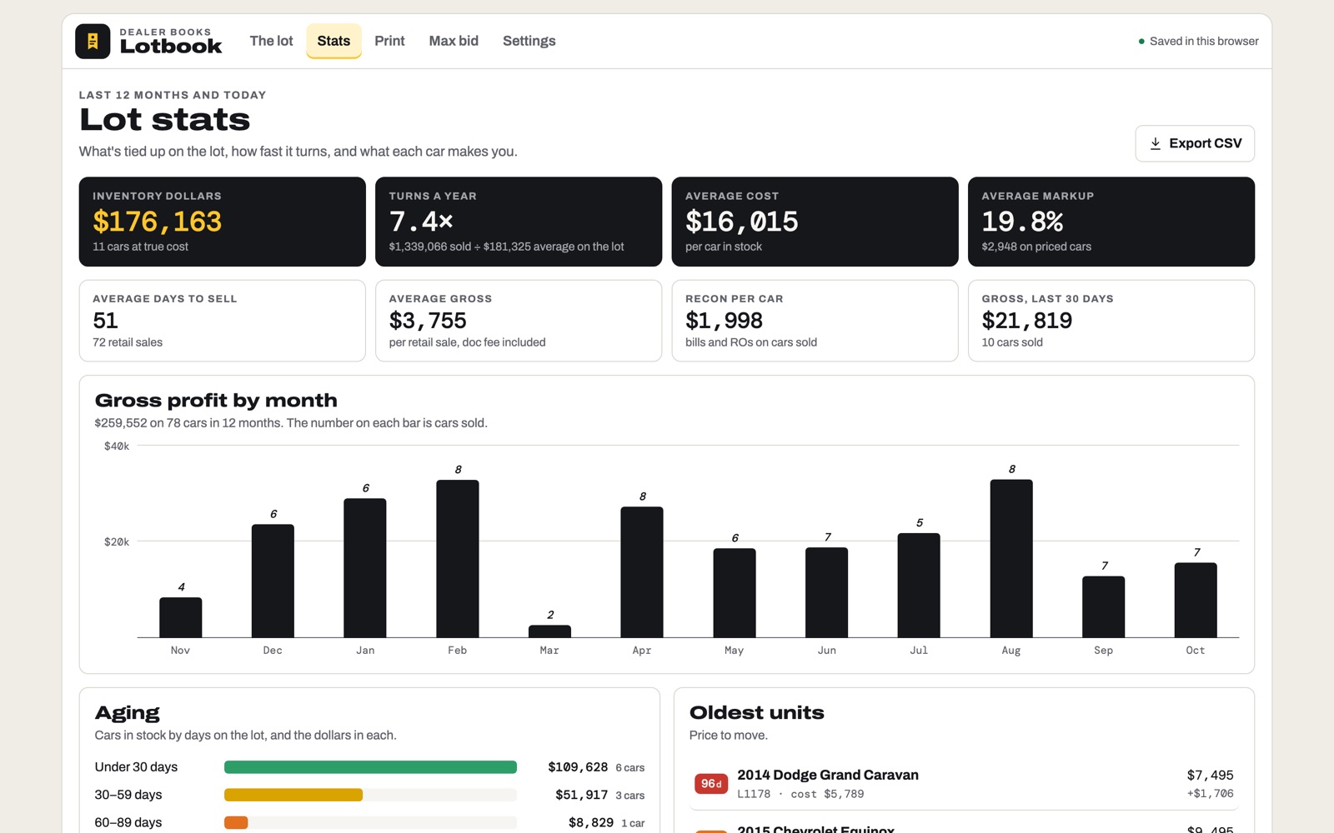The width and height of the screenshot is (1334, 833).
Task: Click the Sep bar in the chart
Action: coord(1104,606)
